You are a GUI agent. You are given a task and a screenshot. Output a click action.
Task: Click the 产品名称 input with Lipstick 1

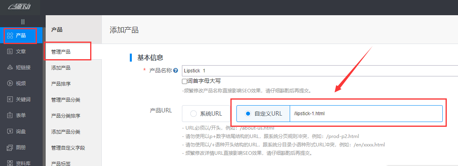[x=319, y=71]
